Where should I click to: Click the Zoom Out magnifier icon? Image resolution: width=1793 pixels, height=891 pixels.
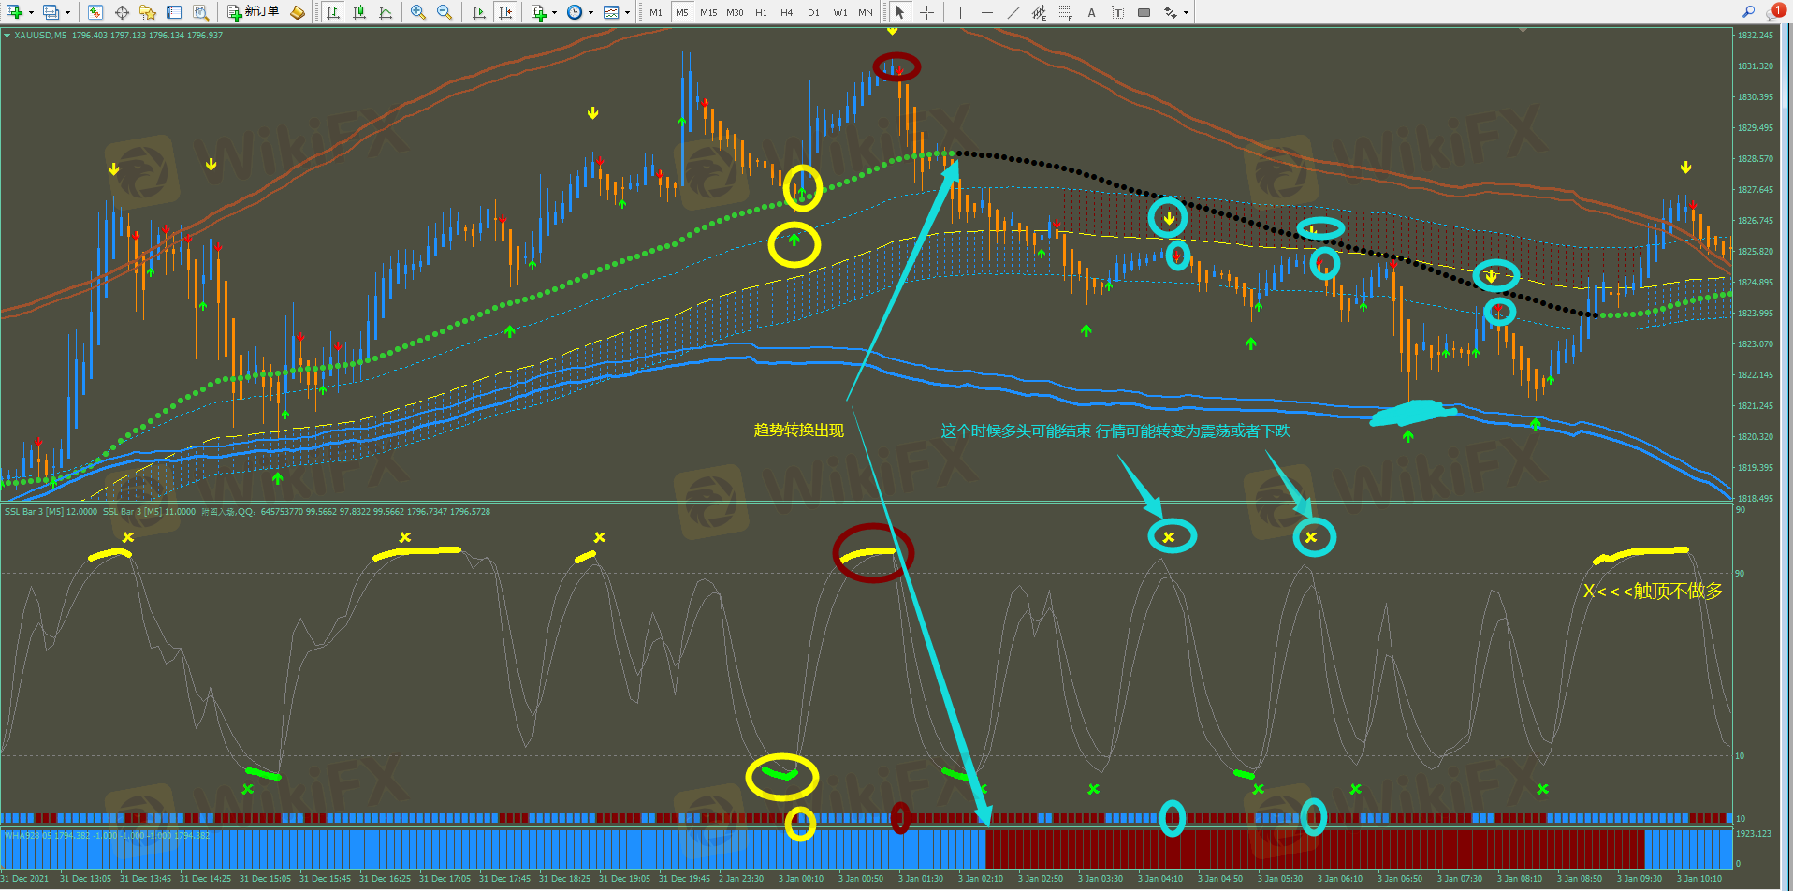tap(445, 12)
